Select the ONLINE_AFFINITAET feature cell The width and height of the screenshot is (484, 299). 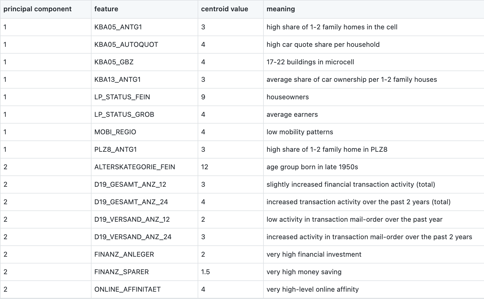point(127,289)
